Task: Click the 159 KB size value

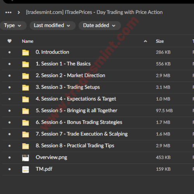Action: click(163, 169)
